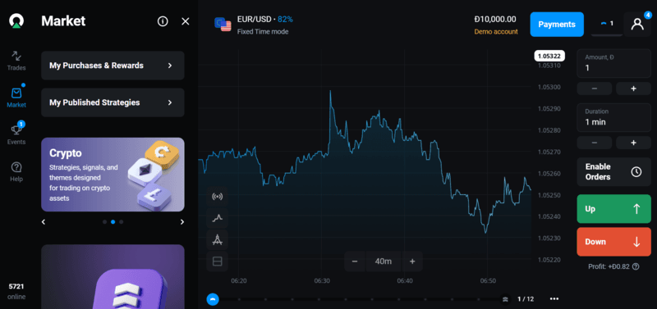The height and width of the screenshot is (309, 657).
Task: Click the profit help question icon
Action: (636, 266)
